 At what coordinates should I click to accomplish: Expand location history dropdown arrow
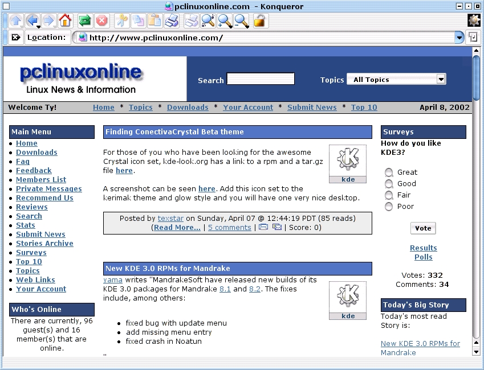(459, 38)
